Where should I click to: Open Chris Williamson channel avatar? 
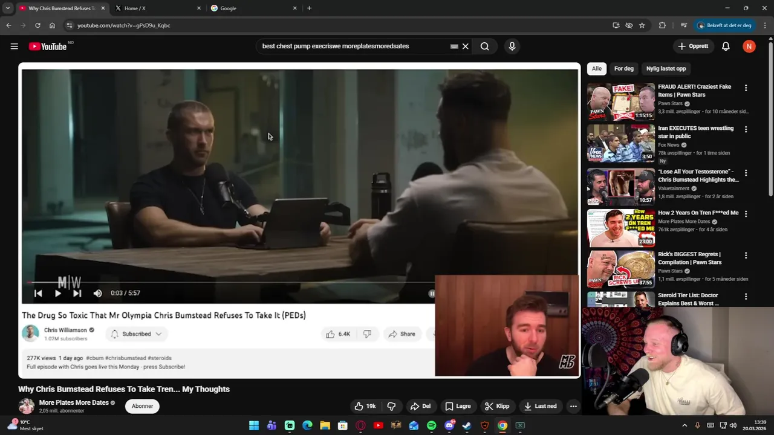click(x=30, y=333)
